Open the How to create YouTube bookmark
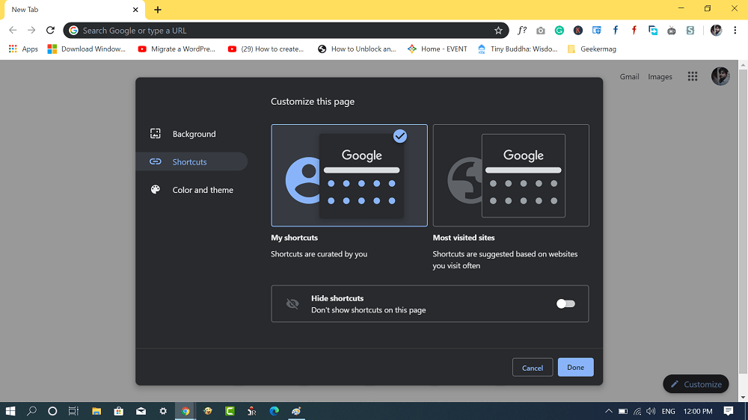Screen dimensions: 748x420 click(x=266, y=49)
